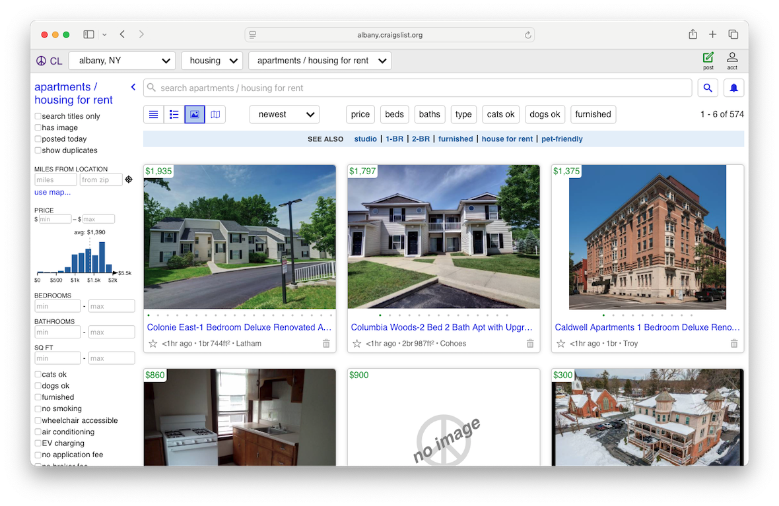This screenshot has height=506, width=779.
Task: Switch to plain list view icon
Action: tap(154, 114)
